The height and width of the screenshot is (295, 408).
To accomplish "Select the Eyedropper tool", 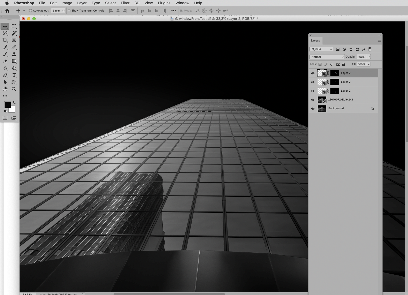I will point(5,47).
